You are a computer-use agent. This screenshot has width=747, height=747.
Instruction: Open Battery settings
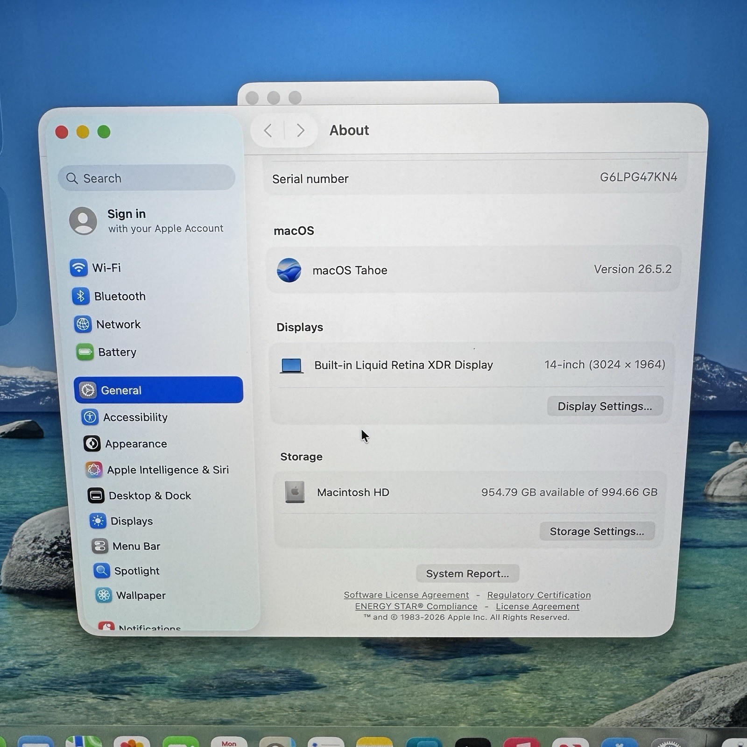pyautogui.click(x=106, y=352)
